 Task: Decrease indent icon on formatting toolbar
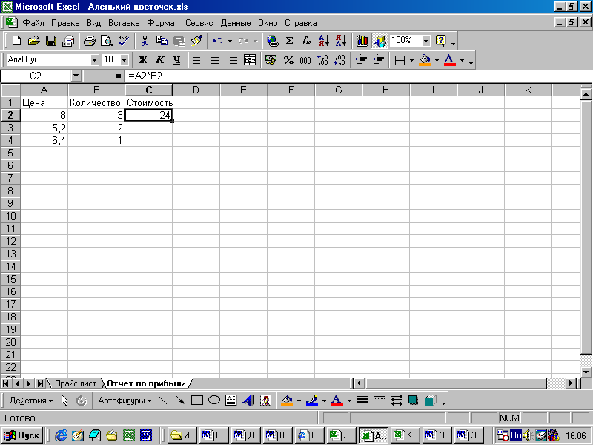[x=361, y=60]
